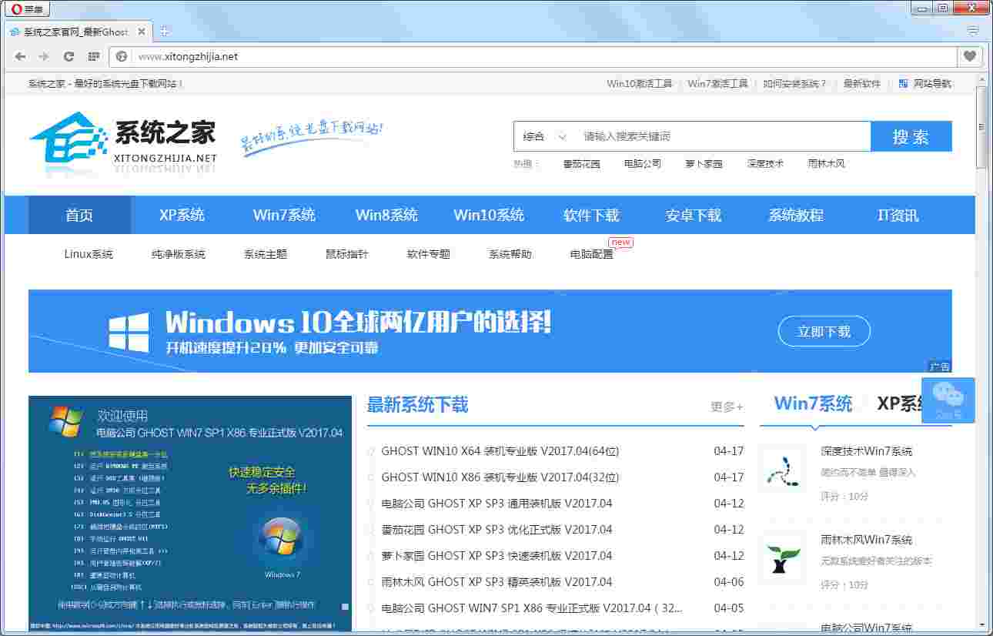Go to the 系统主题 sub-menu link
This screenshot has width=993, height=636.
tap(266, 254)
